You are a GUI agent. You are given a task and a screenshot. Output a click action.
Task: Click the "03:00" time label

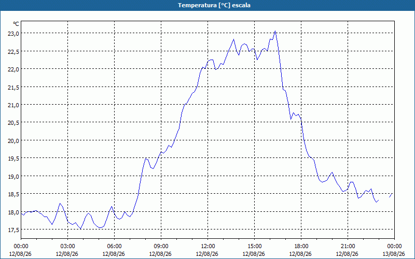pos(67,246)
